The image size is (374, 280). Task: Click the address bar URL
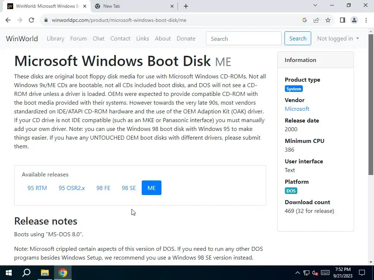(119, 20)
